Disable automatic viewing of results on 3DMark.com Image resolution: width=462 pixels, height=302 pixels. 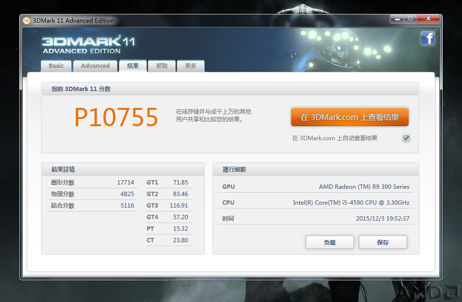pyautogui.click(x=407, y=138)
